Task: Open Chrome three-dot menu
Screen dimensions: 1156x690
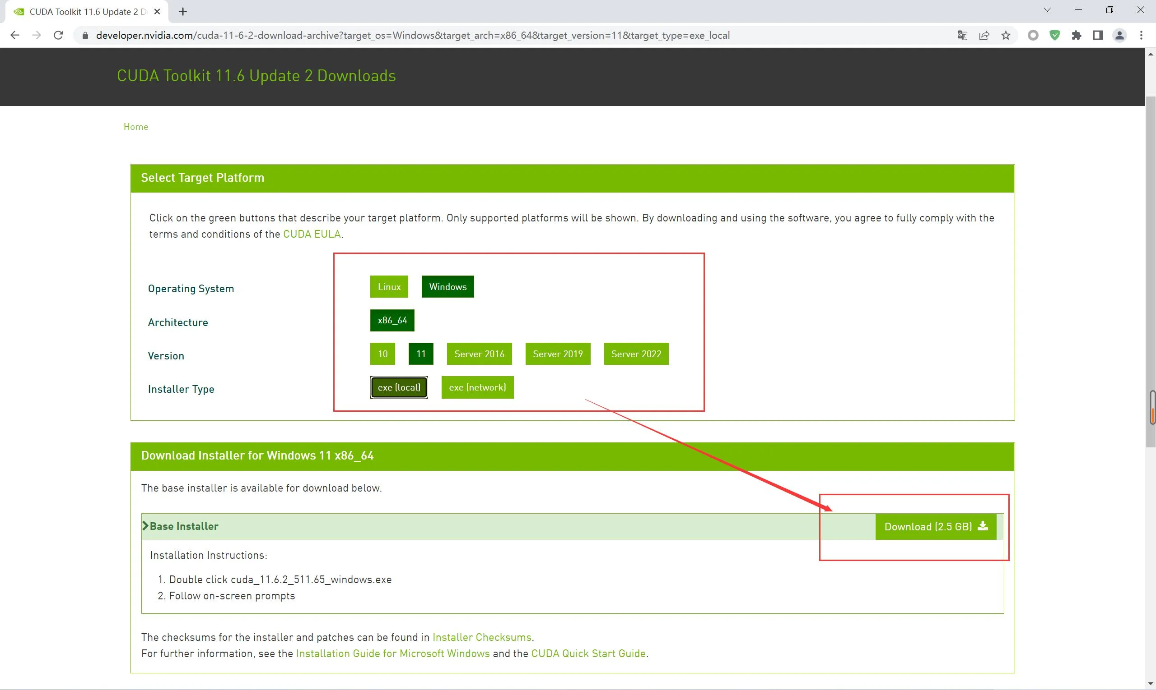Action: (x=1141, y=35)
